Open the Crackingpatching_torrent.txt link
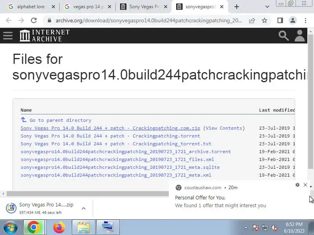Viewport: 314px width, 235px height. [x=116, y=144]
